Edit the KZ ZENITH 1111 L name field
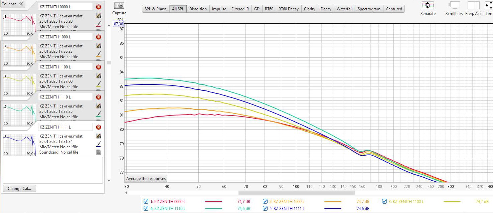Screen dimensions: 493x213 click(x=65, y=127)
